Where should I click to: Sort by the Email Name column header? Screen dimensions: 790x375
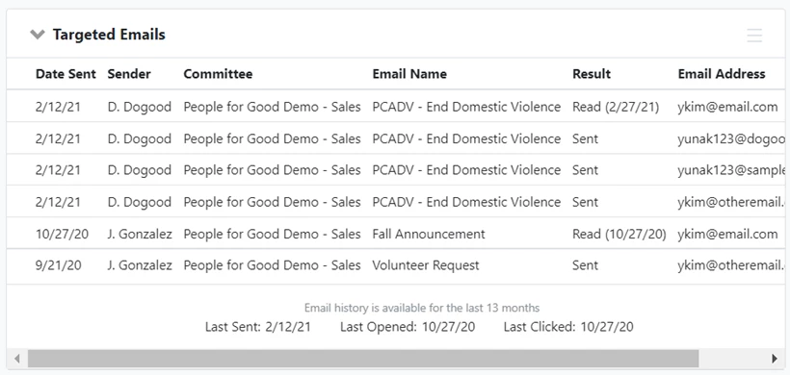[x=409, y=74]
